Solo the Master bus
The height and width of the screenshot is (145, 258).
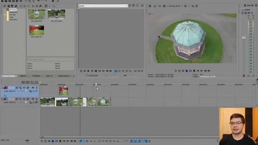(x=252, y=13)
